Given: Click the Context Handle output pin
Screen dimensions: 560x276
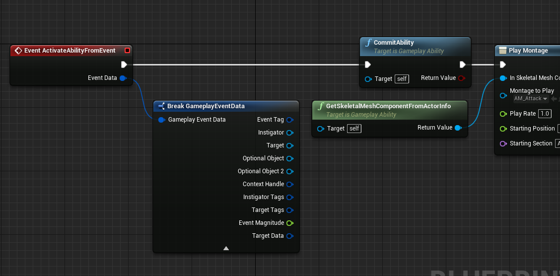Looking at the screenshot, I should 290,184.
